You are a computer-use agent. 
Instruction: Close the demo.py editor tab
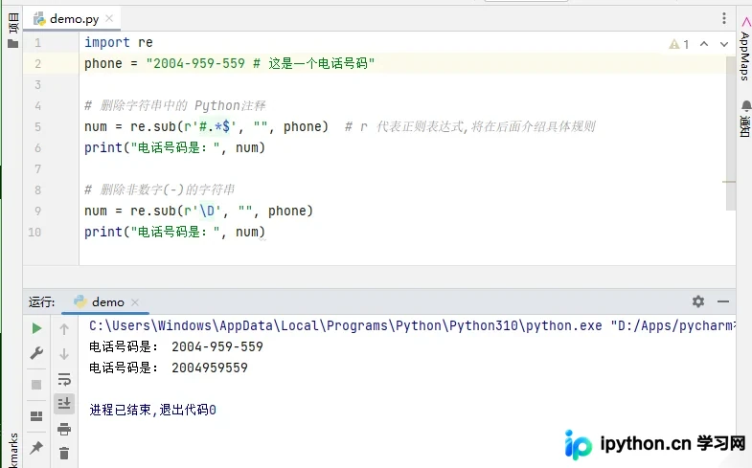tap(109, 19)
